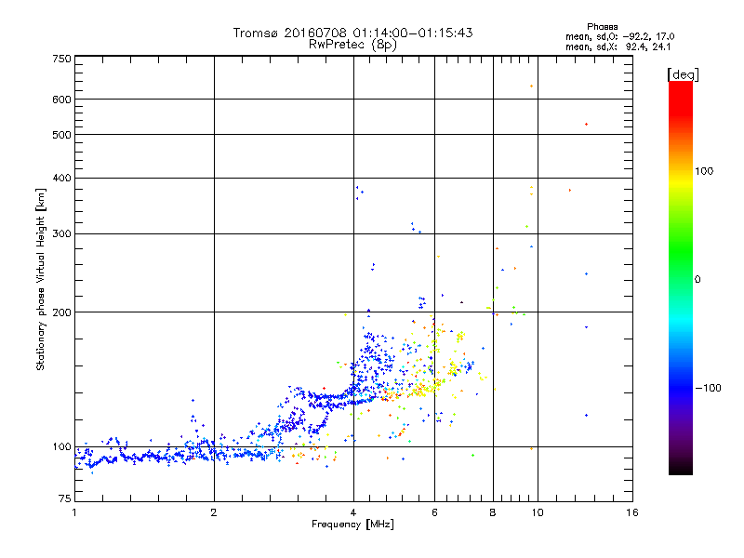Click the x-axis tick label '16'

tap(632, 512)
